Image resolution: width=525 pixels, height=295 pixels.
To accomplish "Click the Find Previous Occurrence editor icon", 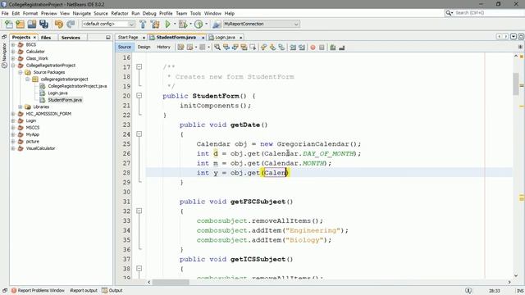I will coord(226,48).
